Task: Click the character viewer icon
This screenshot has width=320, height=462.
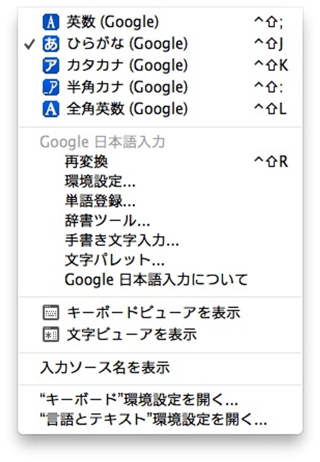Action: (x=50, y=334)
